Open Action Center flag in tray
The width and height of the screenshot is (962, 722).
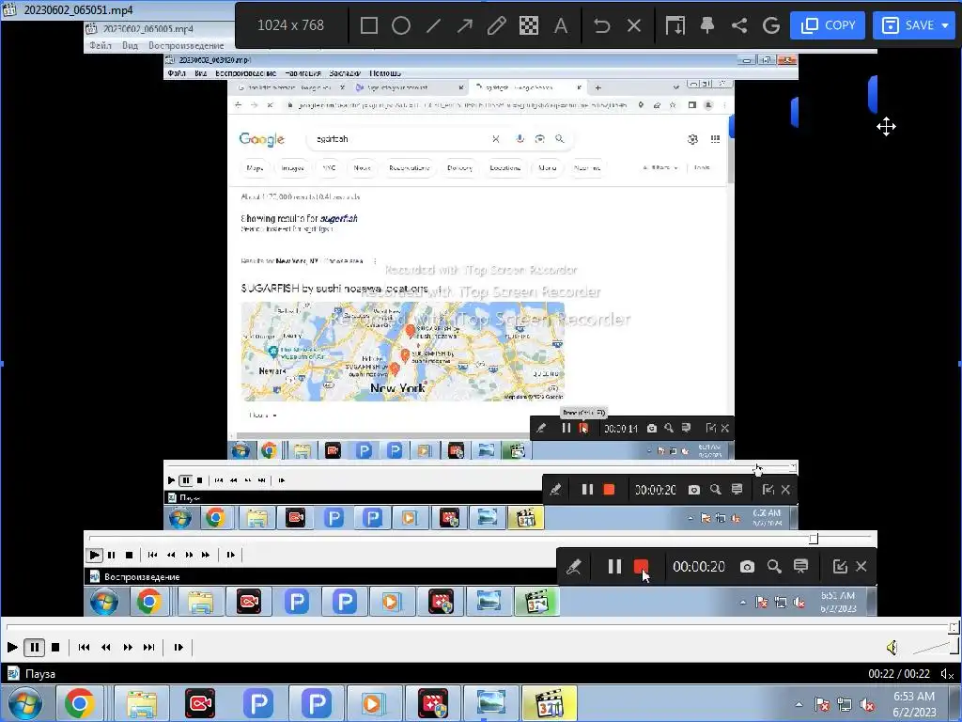[822, 704]
